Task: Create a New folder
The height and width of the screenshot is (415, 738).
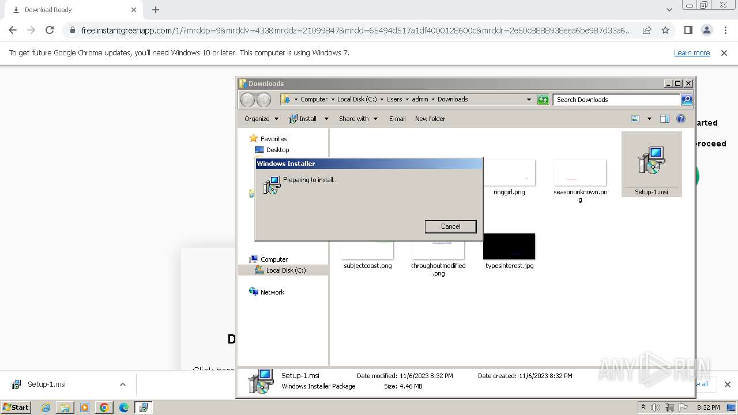Action: click(x=430, y=119)
